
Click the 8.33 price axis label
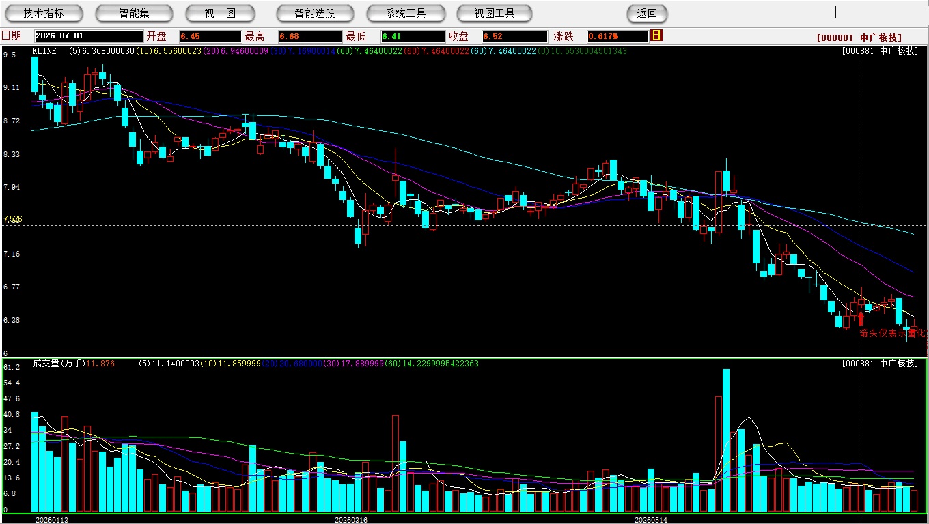(12, 155)
